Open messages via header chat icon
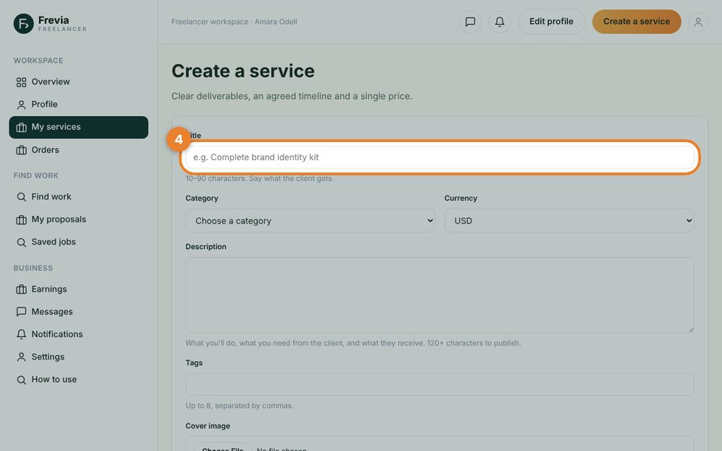This screenshot has height=451, width=722. click(470, 22)
